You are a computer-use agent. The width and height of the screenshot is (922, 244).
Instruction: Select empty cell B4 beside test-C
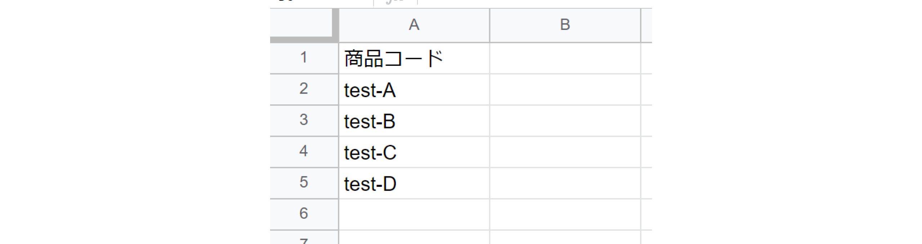click(x=565, y=152)
